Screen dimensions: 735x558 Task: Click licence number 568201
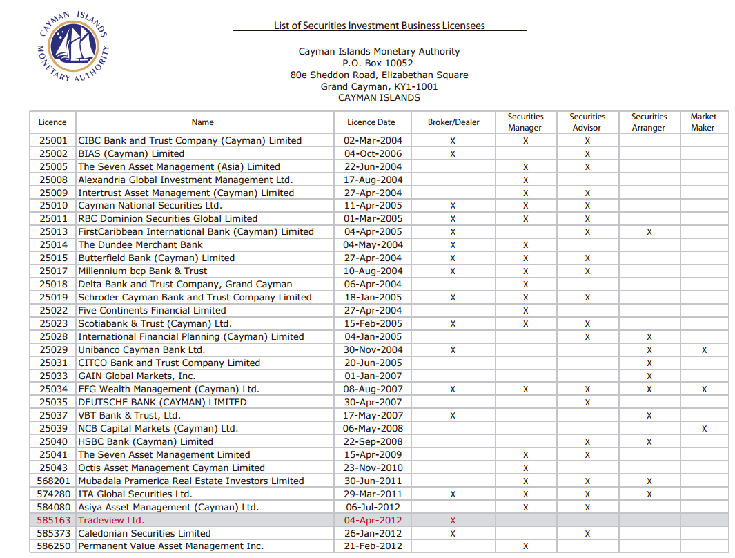pos(53,481)
